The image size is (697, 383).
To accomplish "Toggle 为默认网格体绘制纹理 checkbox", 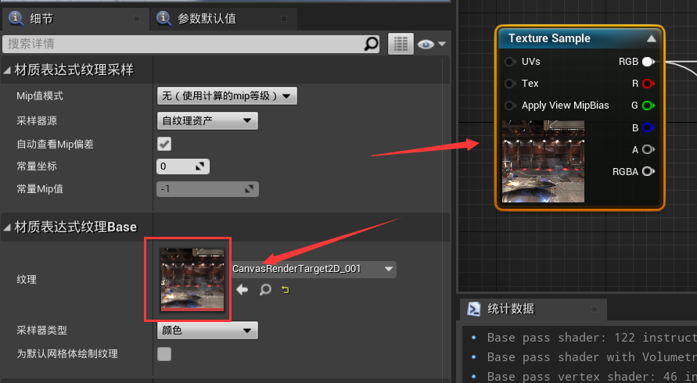I will tap(164, 354).
